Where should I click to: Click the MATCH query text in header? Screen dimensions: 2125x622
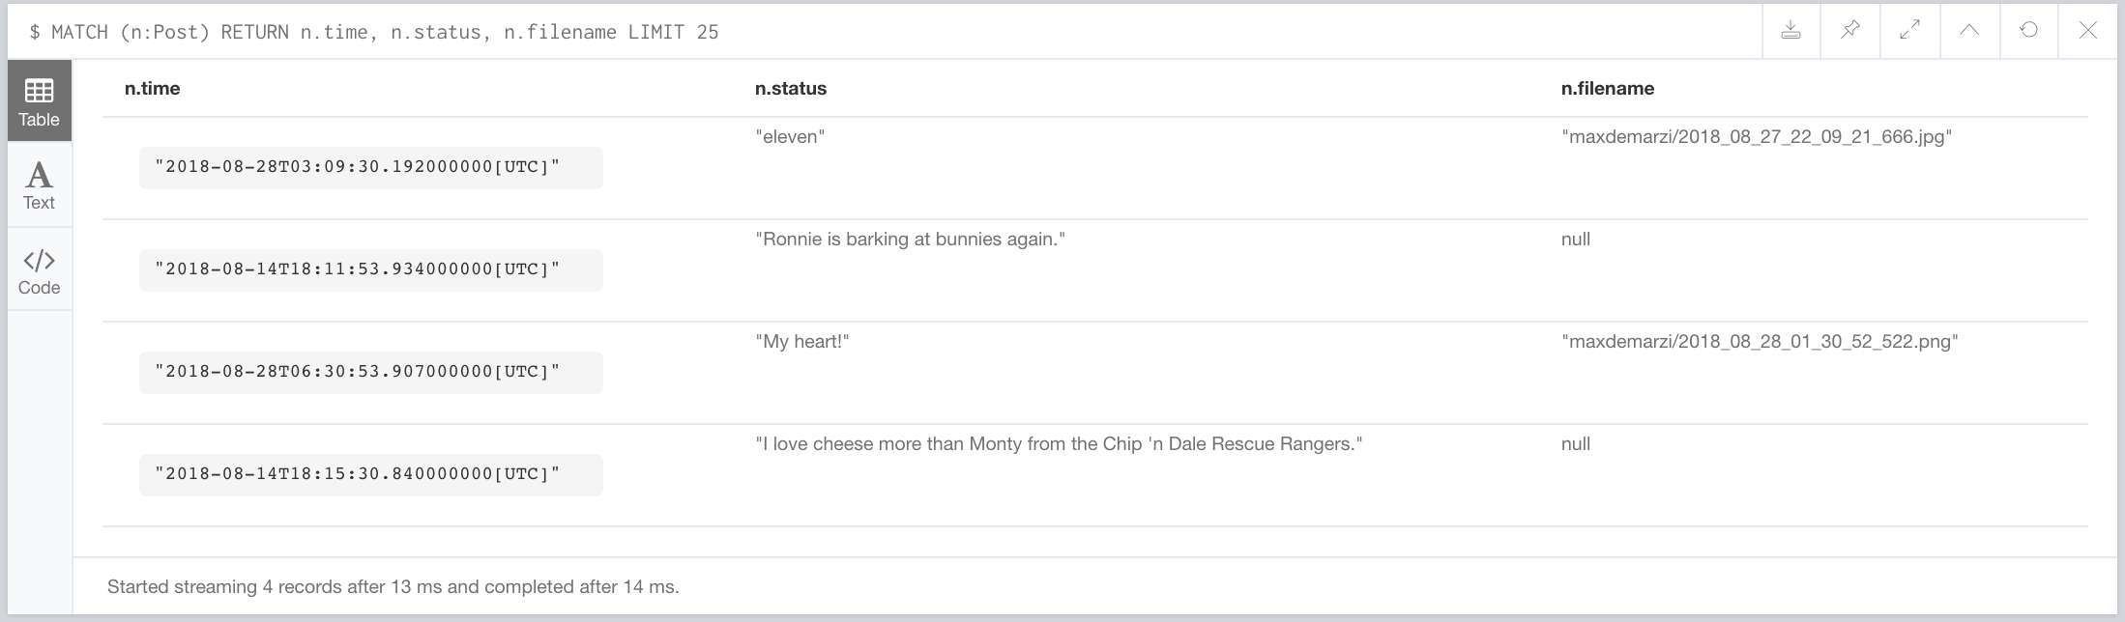tap(373, 32)
